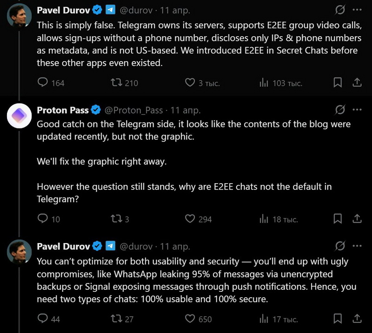Like the Proton Pass tweet with 294 likes

(x=190, y=218)
